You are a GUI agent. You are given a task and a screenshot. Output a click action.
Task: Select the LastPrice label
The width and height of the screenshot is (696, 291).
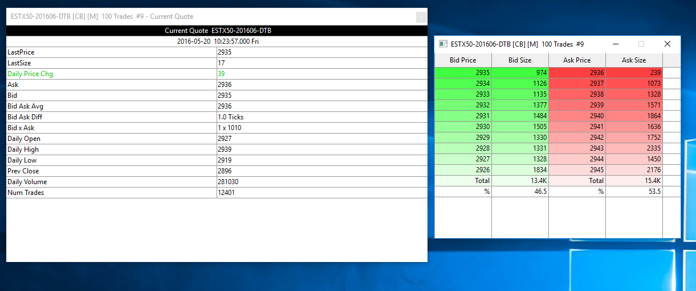point(21,52)
